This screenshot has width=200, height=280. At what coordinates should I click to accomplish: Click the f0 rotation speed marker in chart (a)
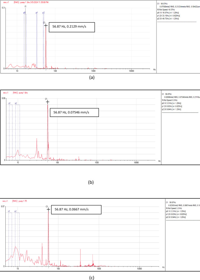25,6
